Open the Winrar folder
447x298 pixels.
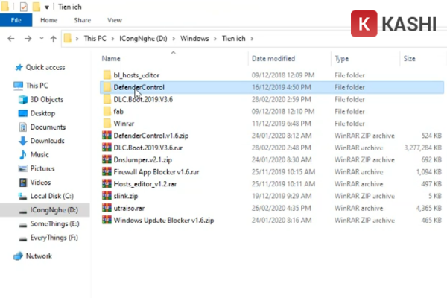click(x=123, y=123)
